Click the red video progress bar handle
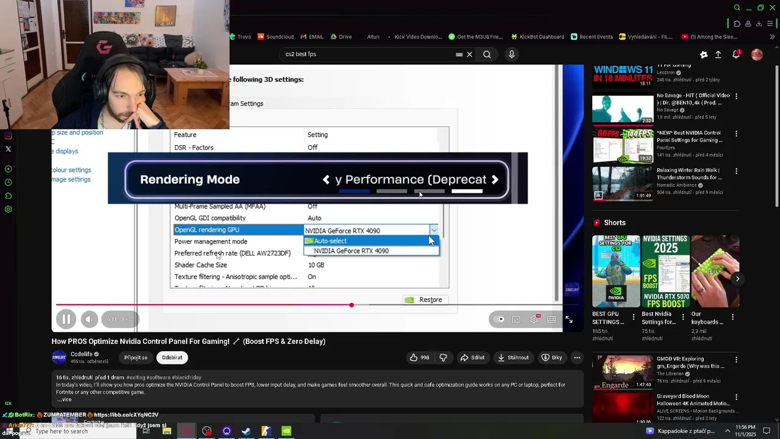The height and width of the screenshot is (439, 780). 352,304
